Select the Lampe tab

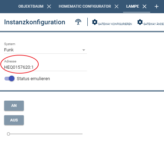click(x=133, y=6)
